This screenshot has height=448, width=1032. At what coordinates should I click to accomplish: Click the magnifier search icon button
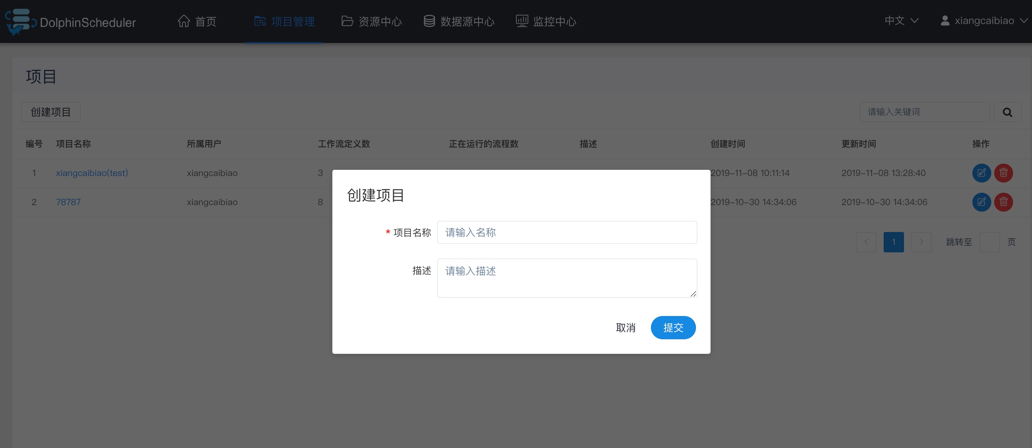tap(1007, 112)
